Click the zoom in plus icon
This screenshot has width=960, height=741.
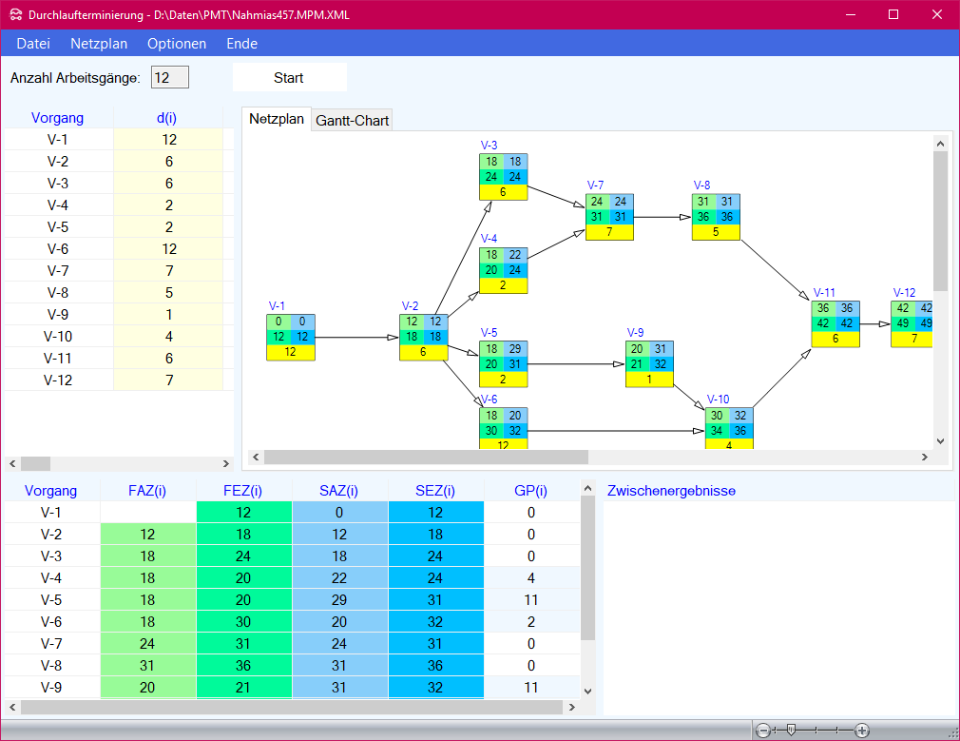click(x=862, y=731)
